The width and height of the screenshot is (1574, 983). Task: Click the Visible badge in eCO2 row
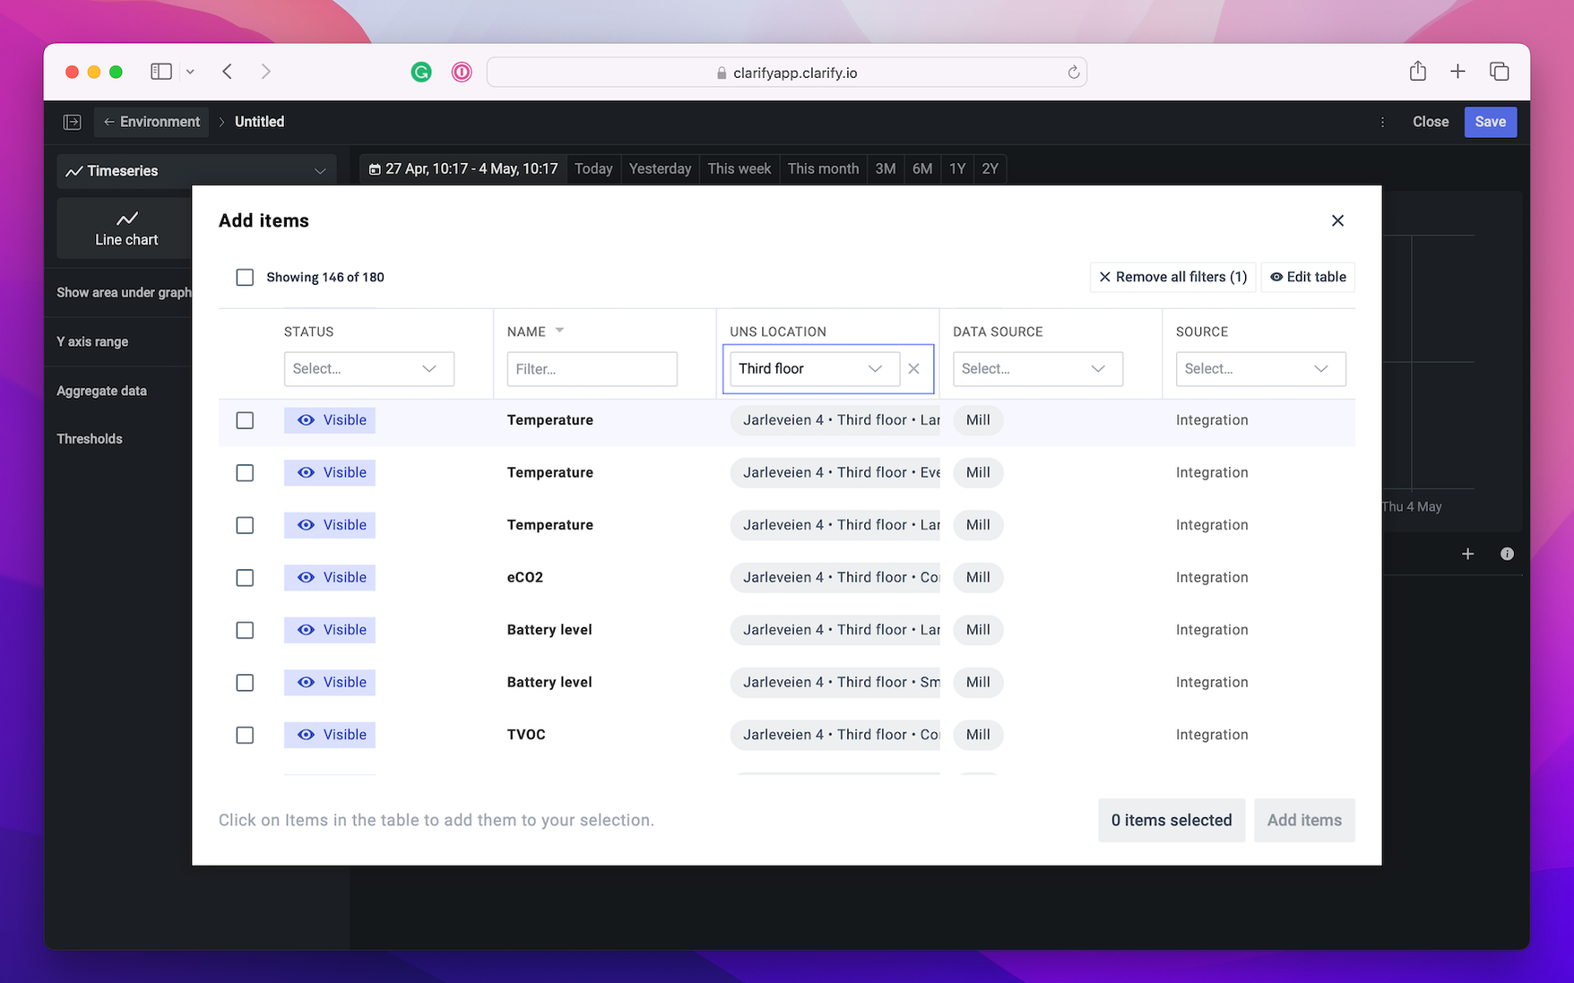click(x=330, y=577)
